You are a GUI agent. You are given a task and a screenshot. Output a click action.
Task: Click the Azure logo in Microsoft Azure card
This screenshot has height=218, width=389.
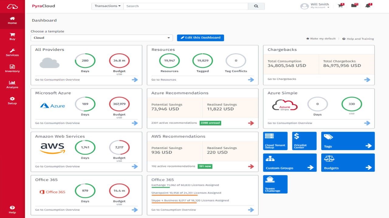click(x=53, y=106)
